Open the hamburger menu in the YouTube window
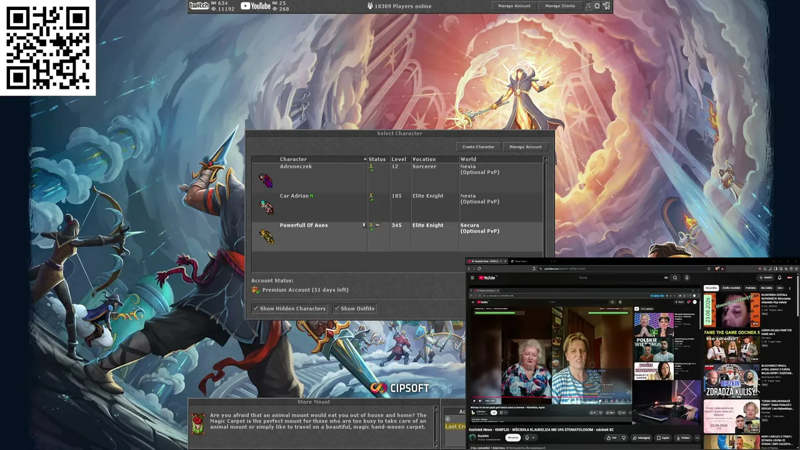Viewport: 800px width, 450px height. (472, 277)
